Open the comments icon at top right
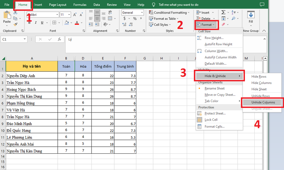Viewport: 284px width, 170px height. click(x=262, y=4)
